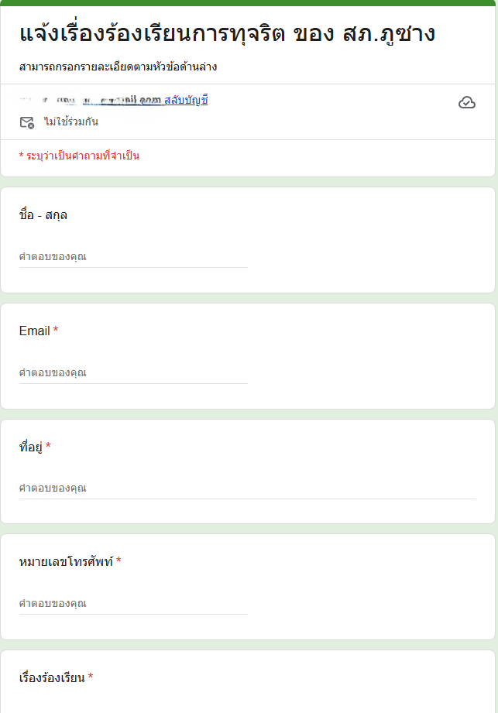Screen dimensions: 498x713
Task: Click the ชื่อ - สกุล question label
Action: click(x=43, y=215)
